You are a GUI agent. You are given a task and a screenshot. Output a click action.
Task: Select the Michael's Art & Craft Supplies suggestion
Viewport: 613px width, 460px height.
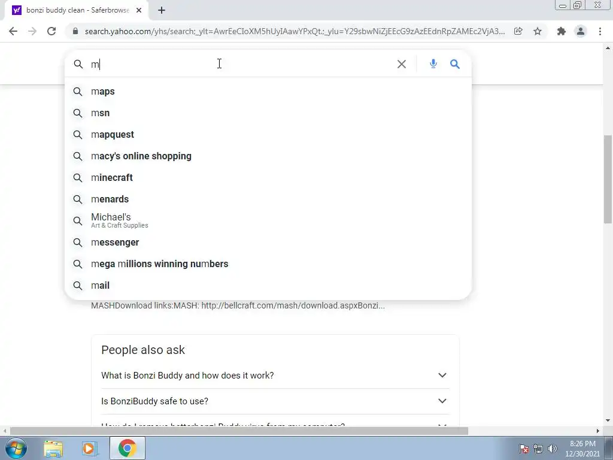coord(268,220)
